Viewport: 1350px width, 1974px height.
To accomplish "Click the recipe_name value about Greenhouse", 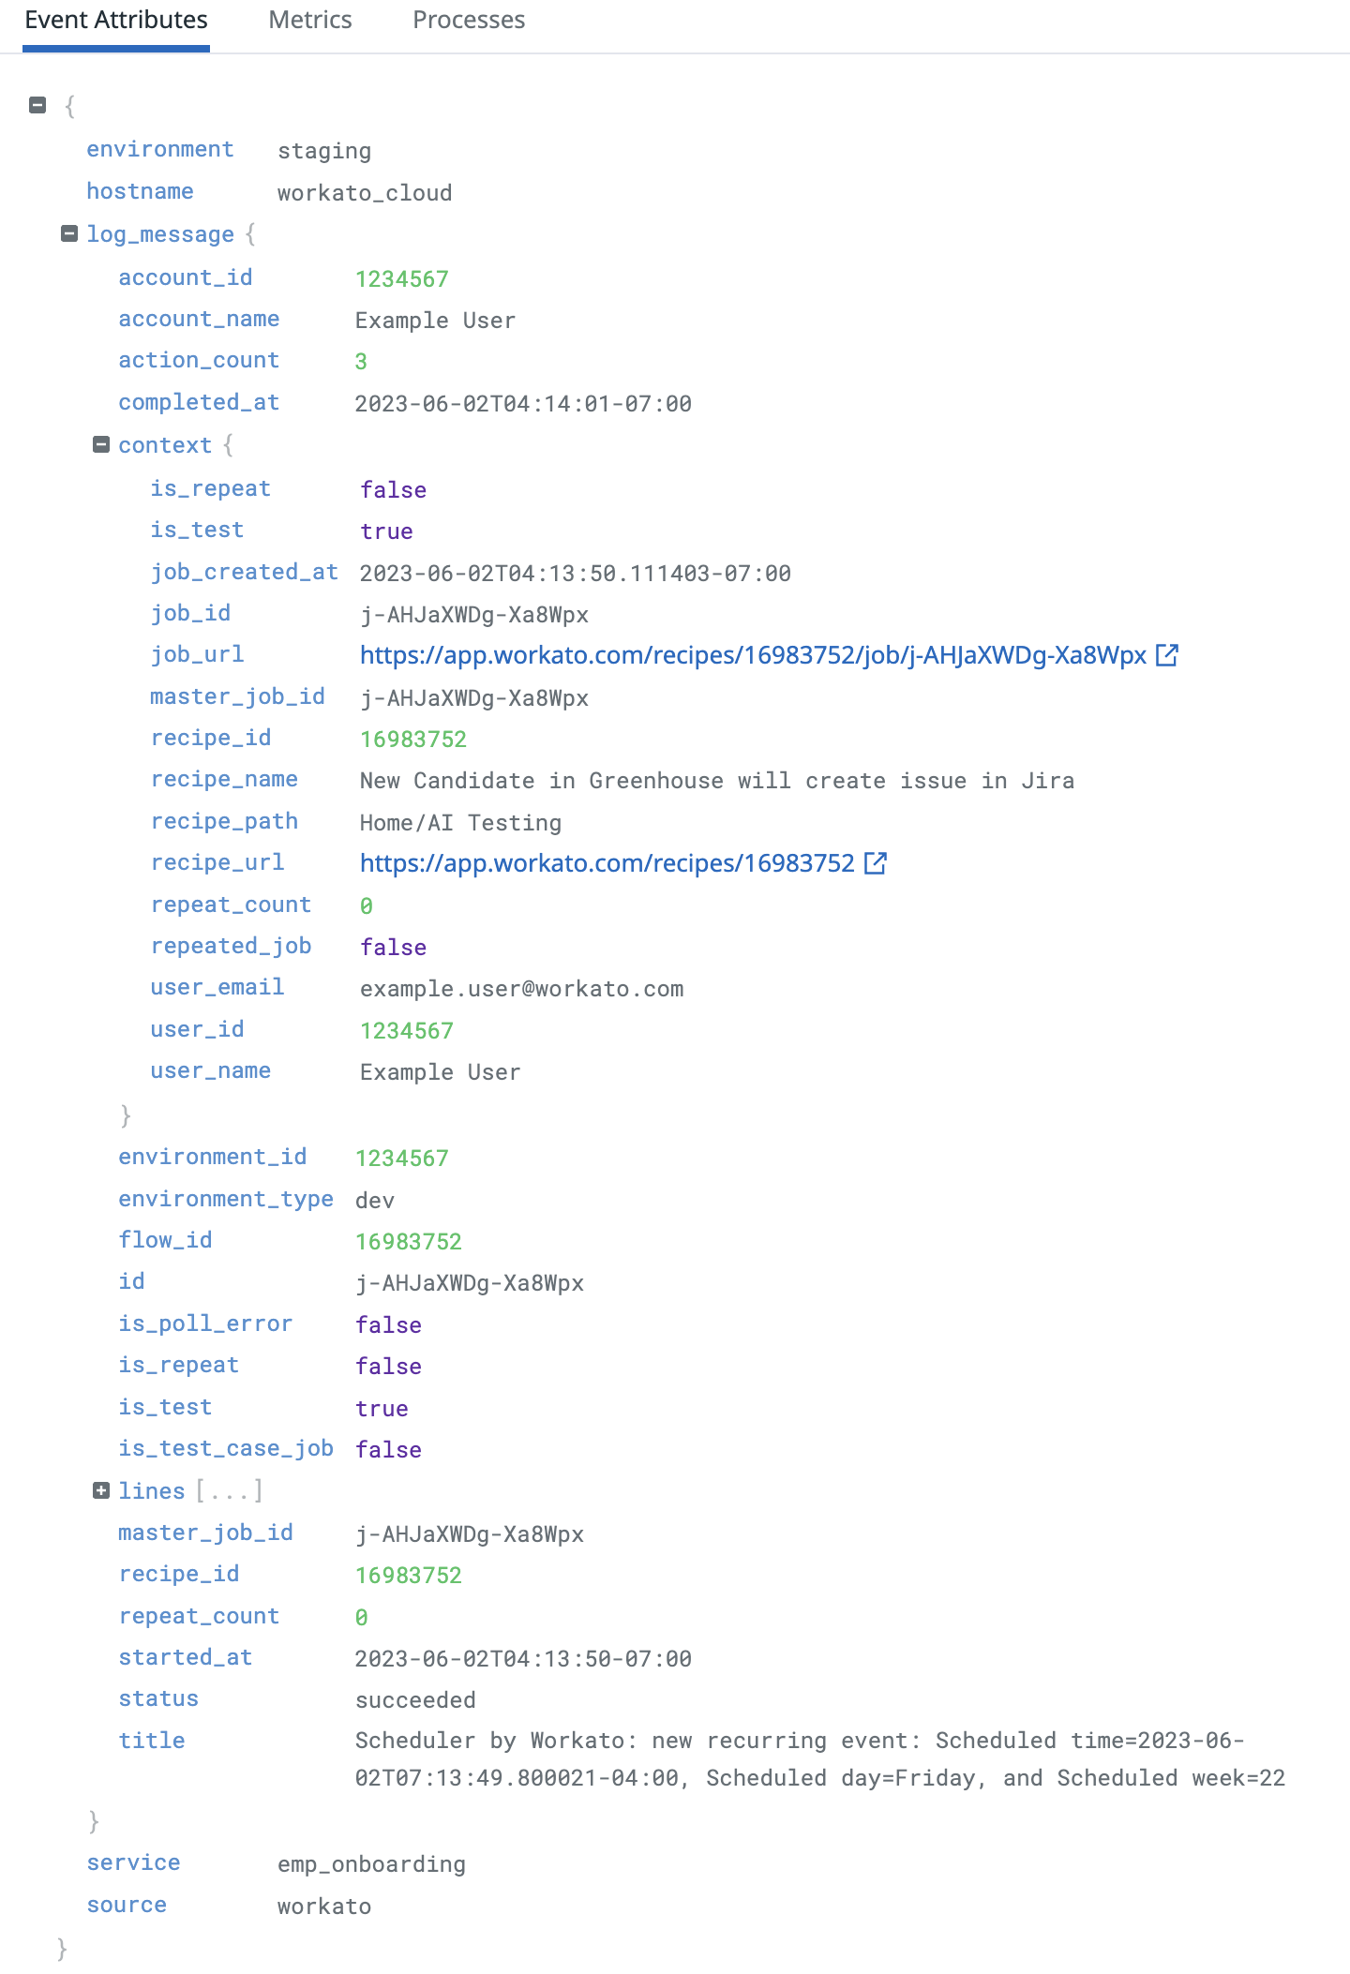I will [x=717, y=781].
